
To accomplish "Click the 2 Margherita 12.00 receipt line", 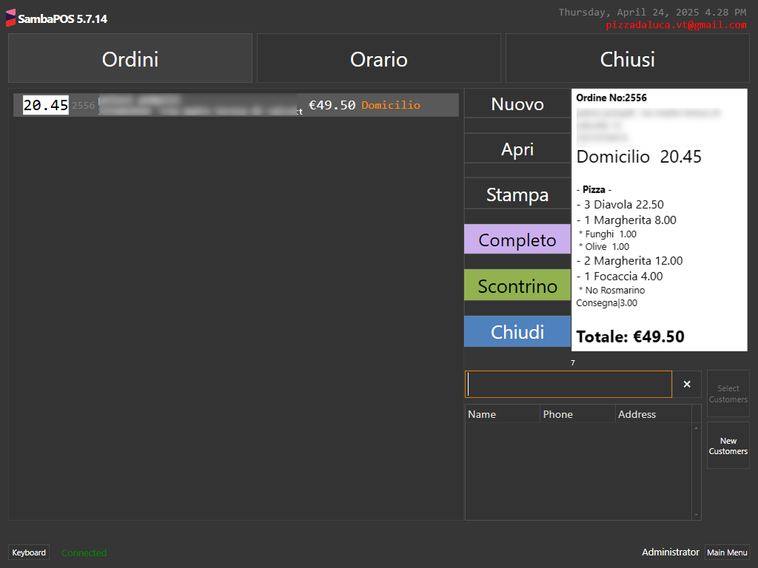I will (630, 261).
